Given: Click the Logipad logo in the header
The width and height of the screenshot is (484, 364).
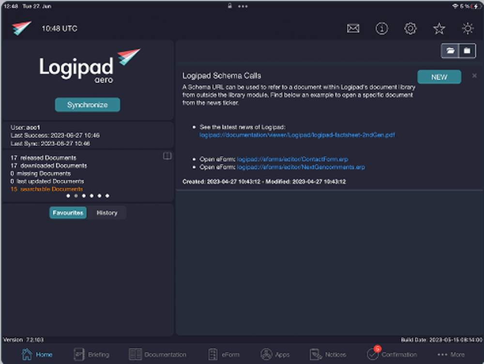Looking at the screenshot, I should 22,28.
